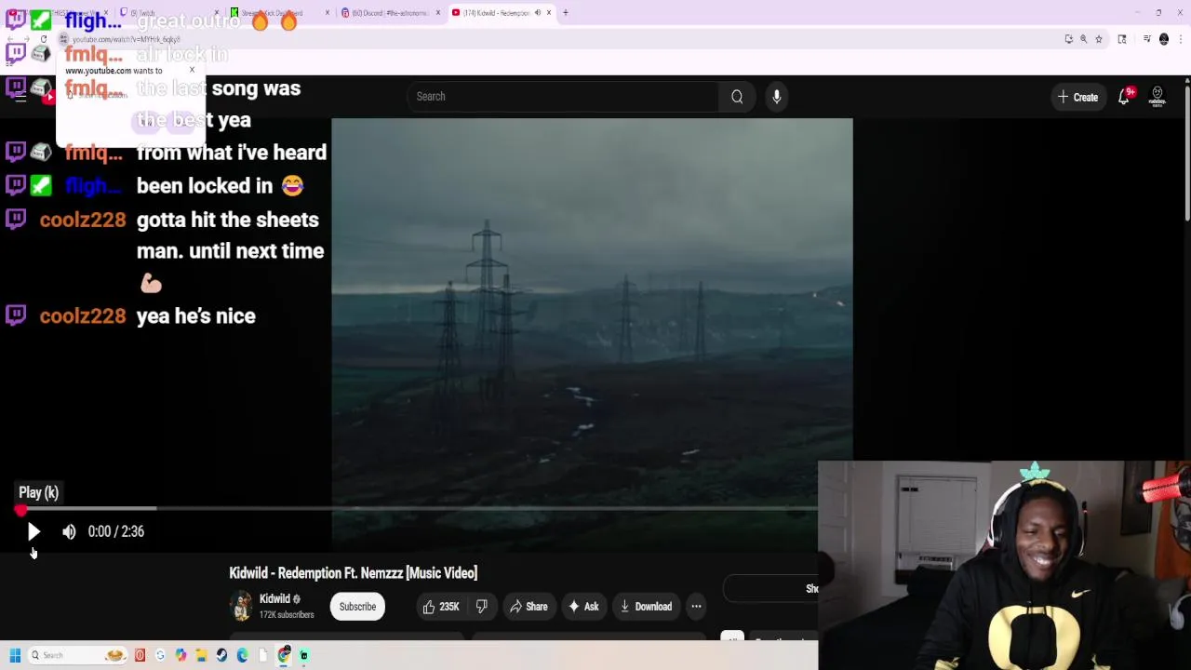1191x670 pixels.
Task: Download the video
Action: pyautogui.click(x=646, y=607)
